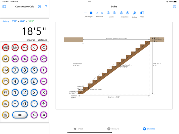The width and height of the screenshot is (179, 134).
Task: Toggle the sidebar panel icon
Action: [x=4, y=6]
